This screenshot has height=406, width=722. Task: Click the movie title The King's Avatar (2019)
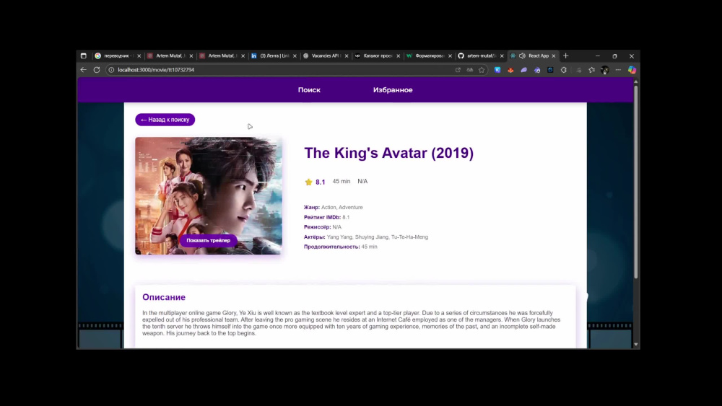pyautogui.click(x=388, y=153)
